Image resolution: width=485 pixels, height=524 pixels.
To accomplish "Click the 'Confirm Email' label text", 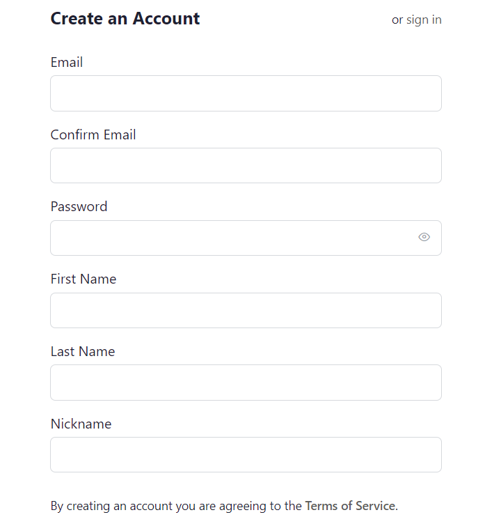I will pos(93,134).
